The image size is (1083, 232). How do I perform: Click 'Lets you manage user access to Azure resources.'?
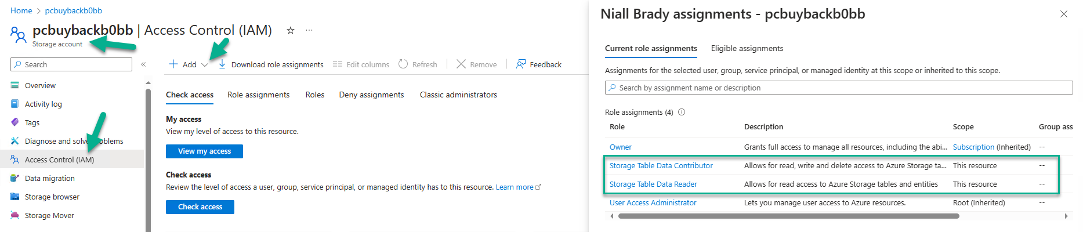[825, 202]
